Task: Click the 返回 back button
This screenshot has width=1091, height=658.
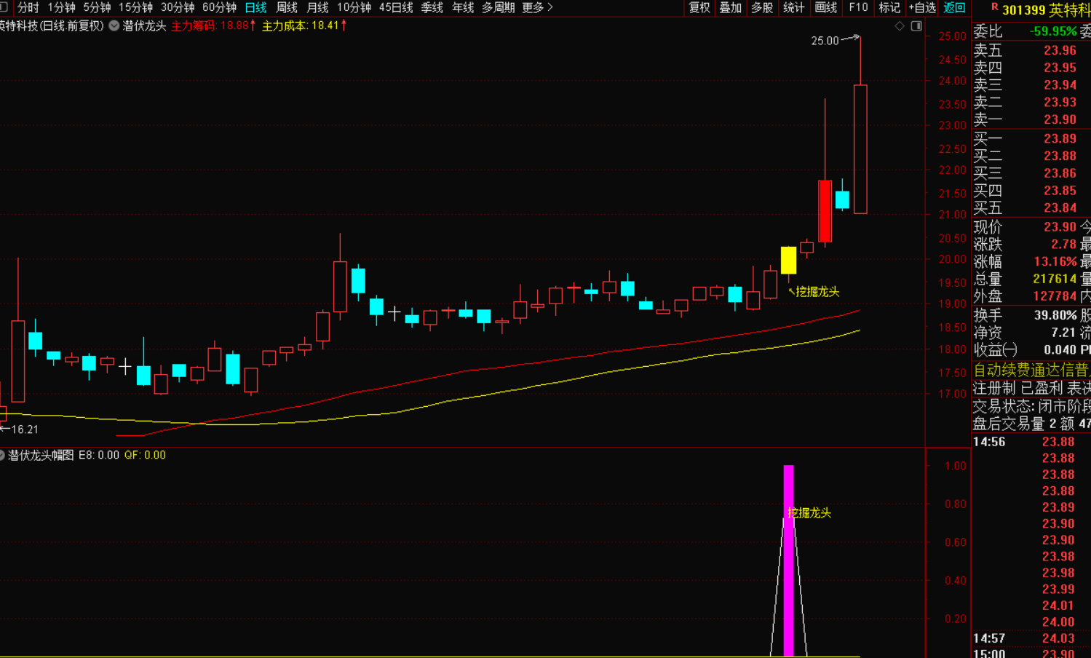Action: pos(954,7)
